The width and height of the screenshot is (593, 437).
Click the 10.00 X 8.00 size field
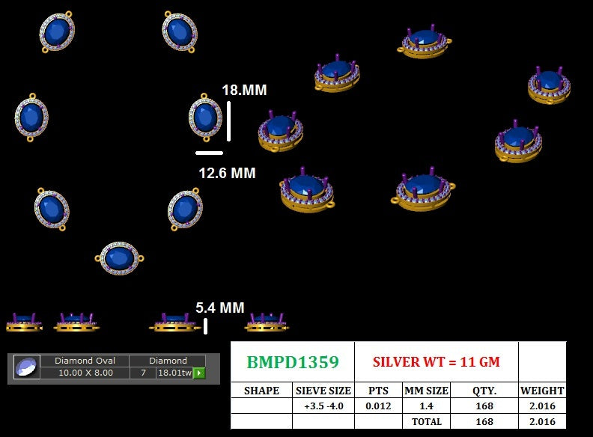(84, 373)
